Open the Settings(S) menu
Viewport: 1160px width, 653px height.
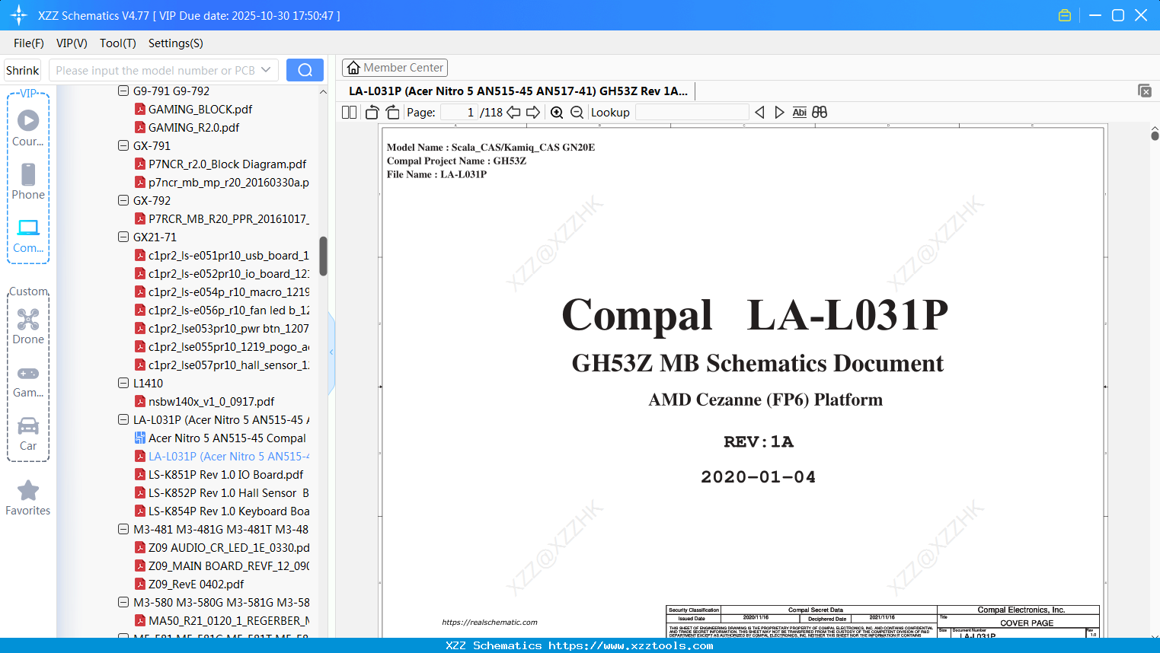click(176, 43)
